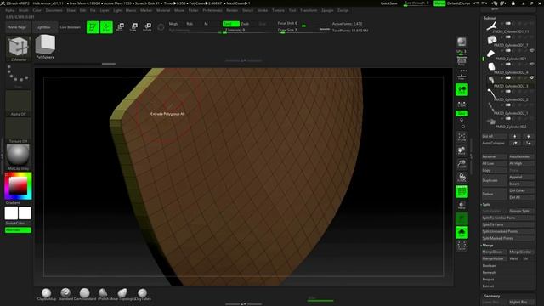
Task: Click the MergeDown button
Action: coord(494,252)
